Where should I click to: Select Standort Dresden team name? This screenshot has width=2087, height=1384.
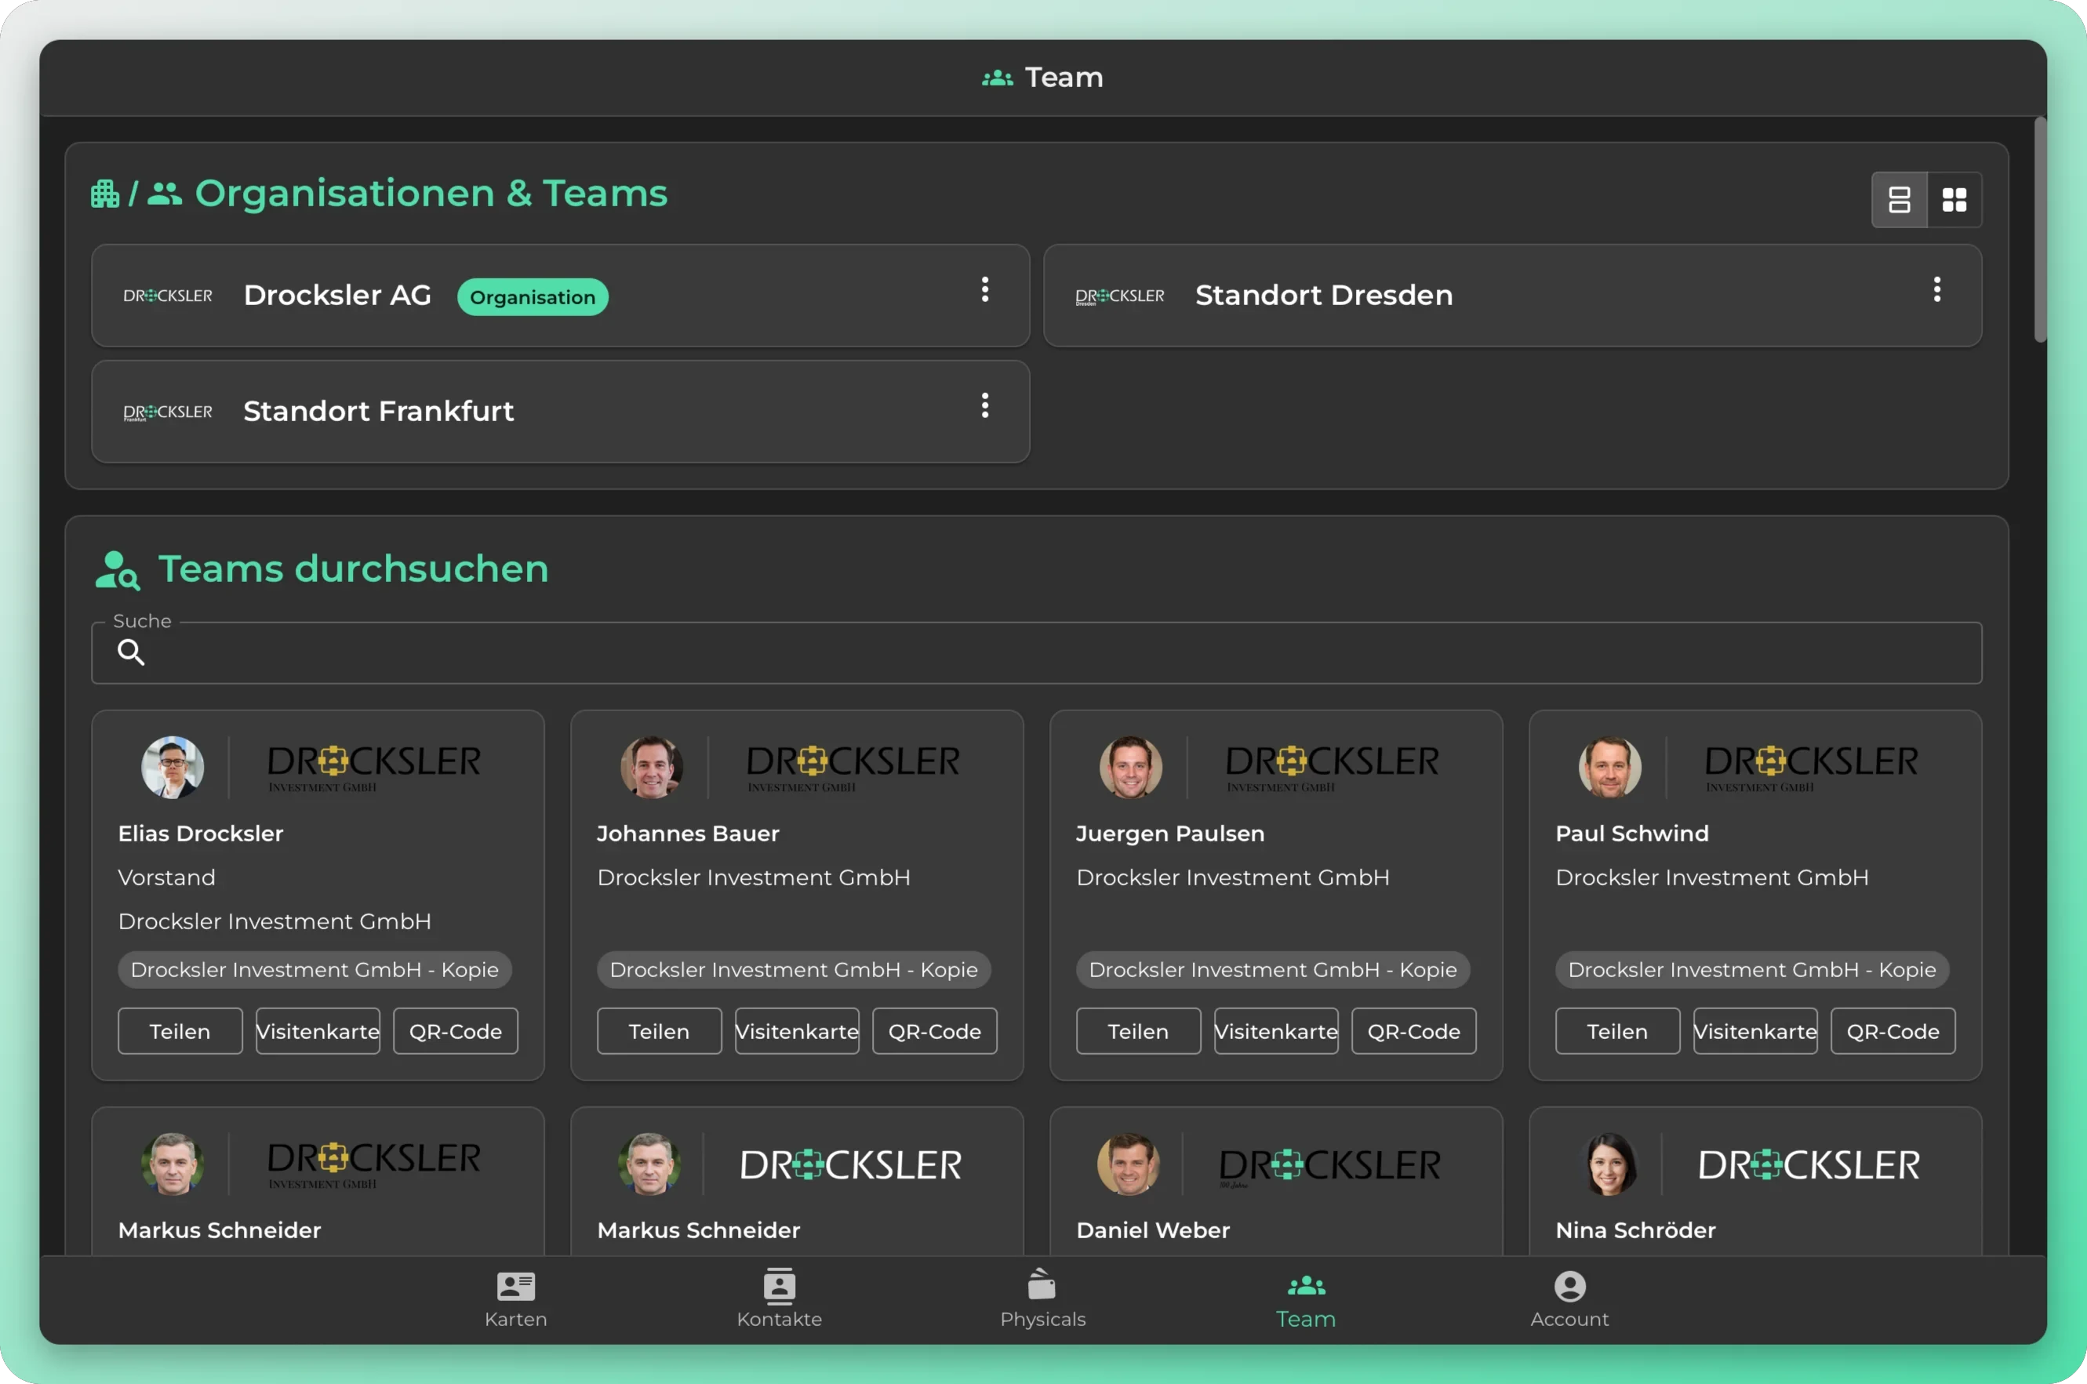1323,295
